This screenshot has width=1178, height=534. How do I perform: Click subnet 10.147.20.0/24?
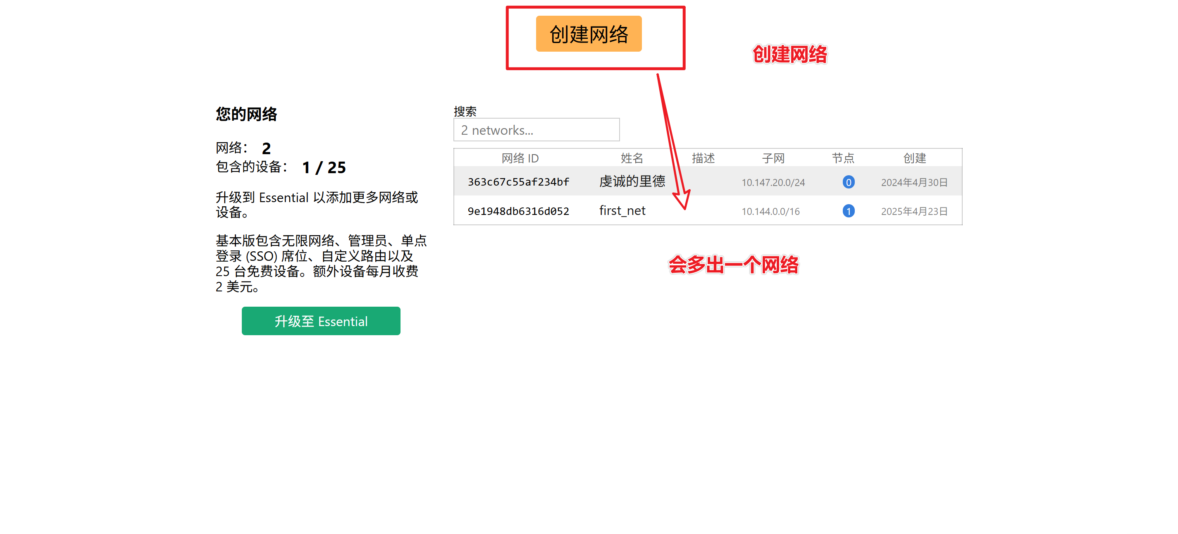point(773,182)
